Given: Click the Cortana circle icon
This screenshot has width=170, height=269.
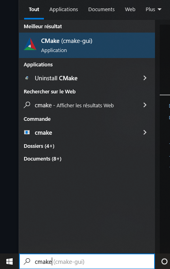Looking at the screenshot, I should point(164,261).
